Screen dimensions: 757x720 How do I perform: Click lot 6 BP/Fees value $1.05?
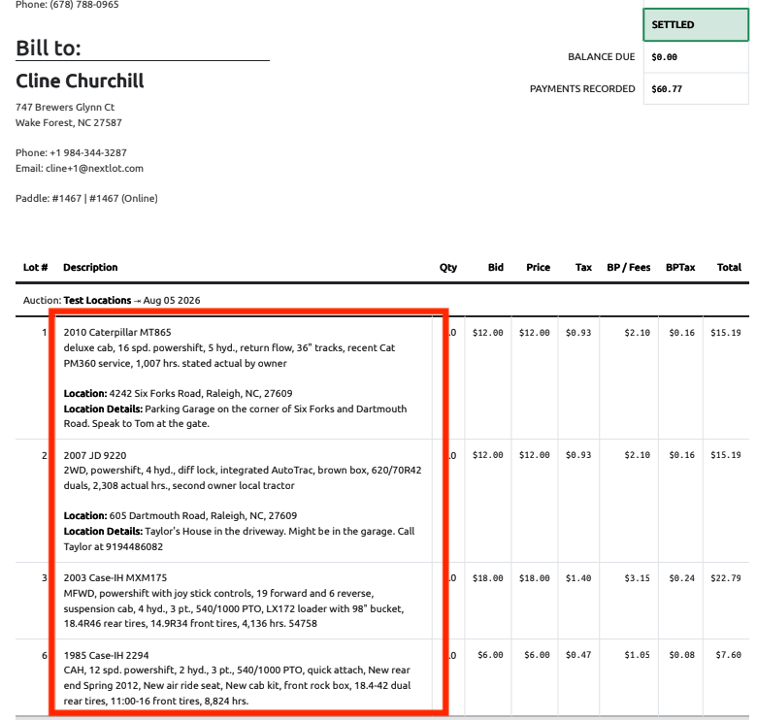click(x=638, y=655)
